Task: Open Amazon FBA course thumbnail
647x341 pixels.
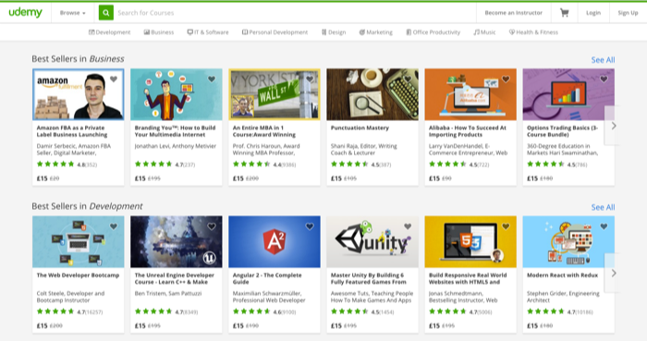Action: [78, 94]
